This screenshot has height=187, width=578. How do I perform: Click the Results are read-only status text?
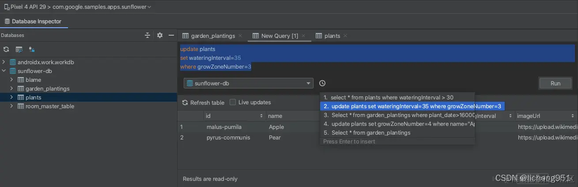coord(210,179)
